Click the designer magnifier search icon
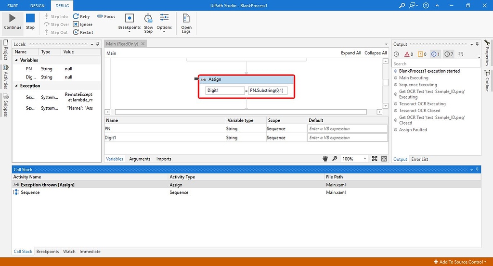The width and height of the screenshot is (493, 266). (x=335, y=159)
